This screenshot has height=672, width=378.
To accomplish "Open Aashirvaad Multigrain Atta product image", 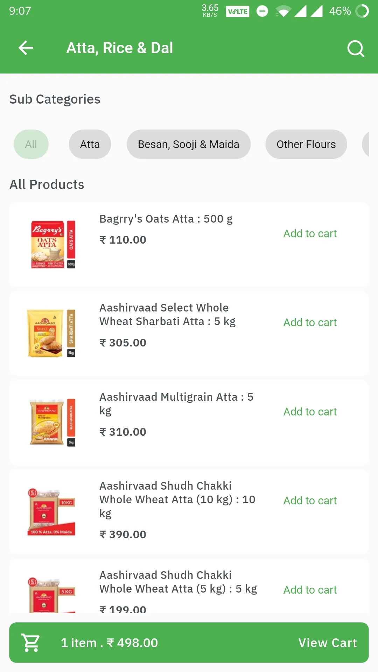I will [52, 422].
